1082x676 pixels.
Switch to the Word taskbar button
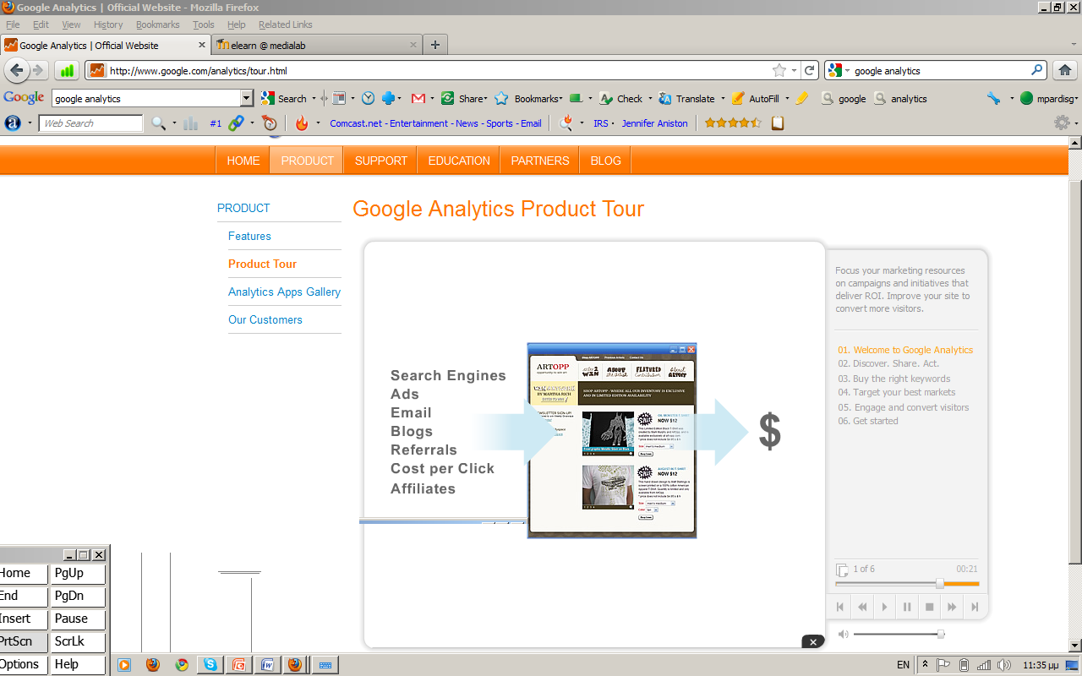[x=267, y=664]
